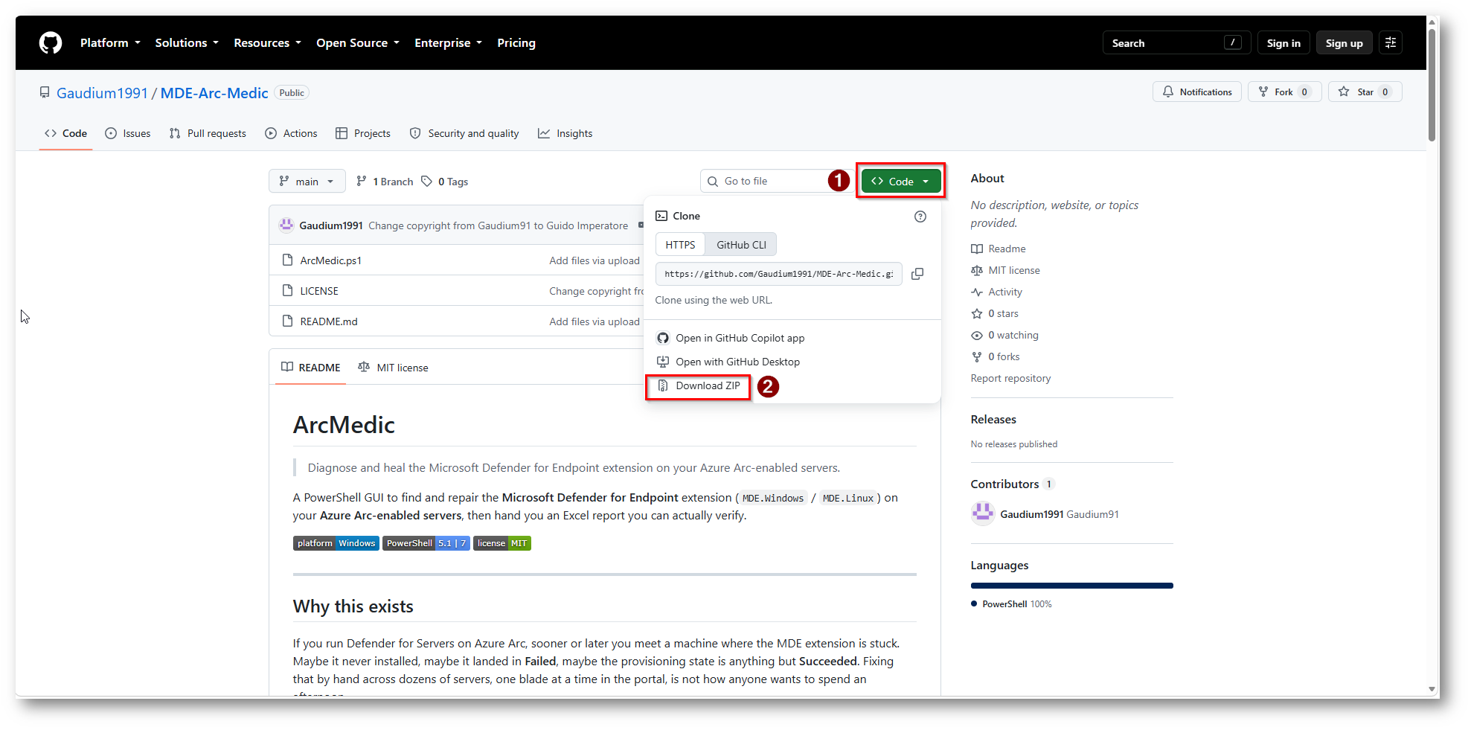
Task: Open the README.md file link
Action: coord(329,321)
